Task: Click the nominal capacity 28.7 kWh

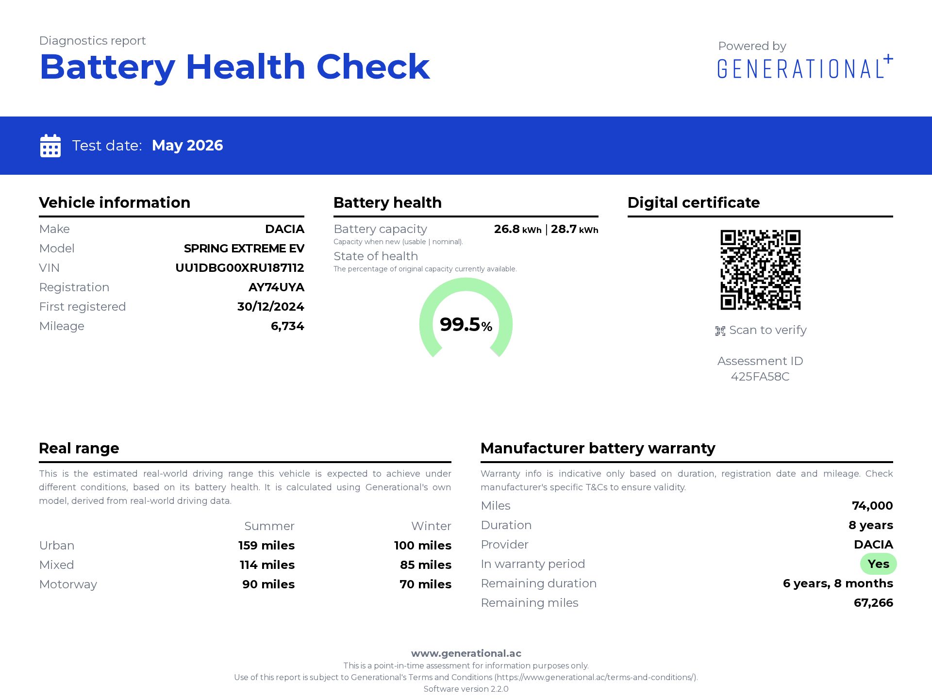Action: point(575,229)
